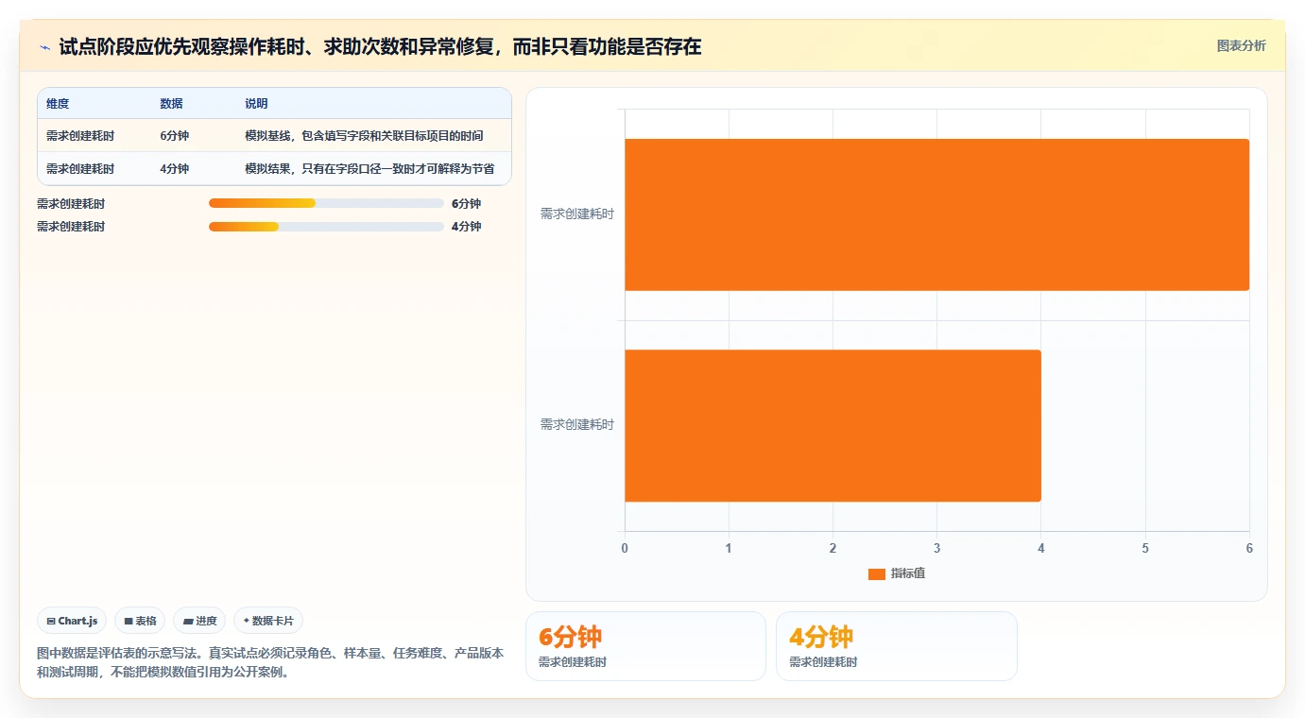Click the 表格 chip

(140, 621)
